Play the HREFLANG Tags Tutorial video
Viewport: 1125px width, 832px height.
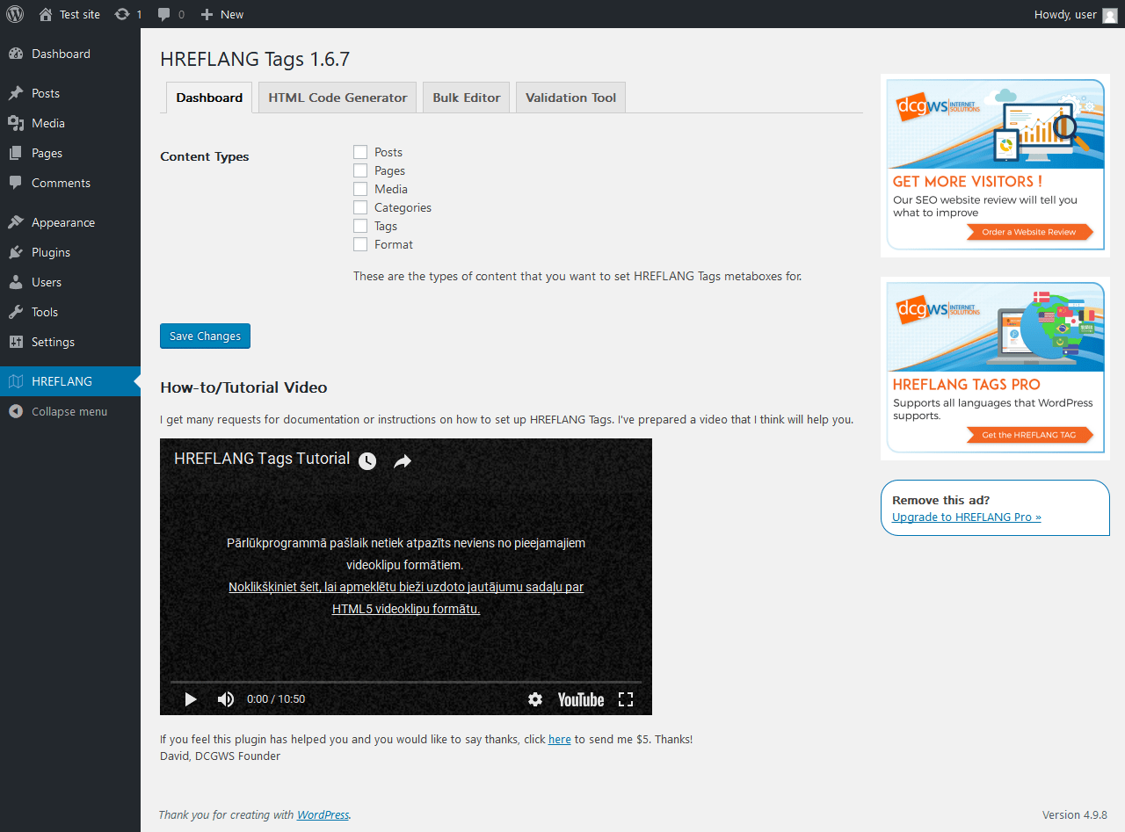click(191, 699)
